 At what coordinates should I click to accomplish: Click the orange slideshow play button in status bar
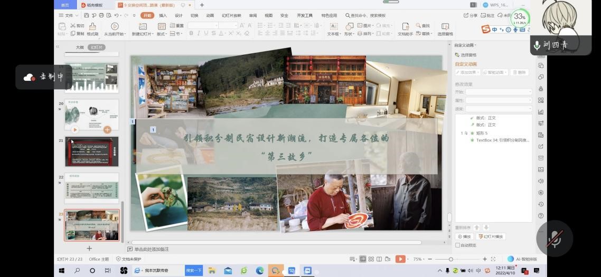pyautogui.click(x=401, y=259)
